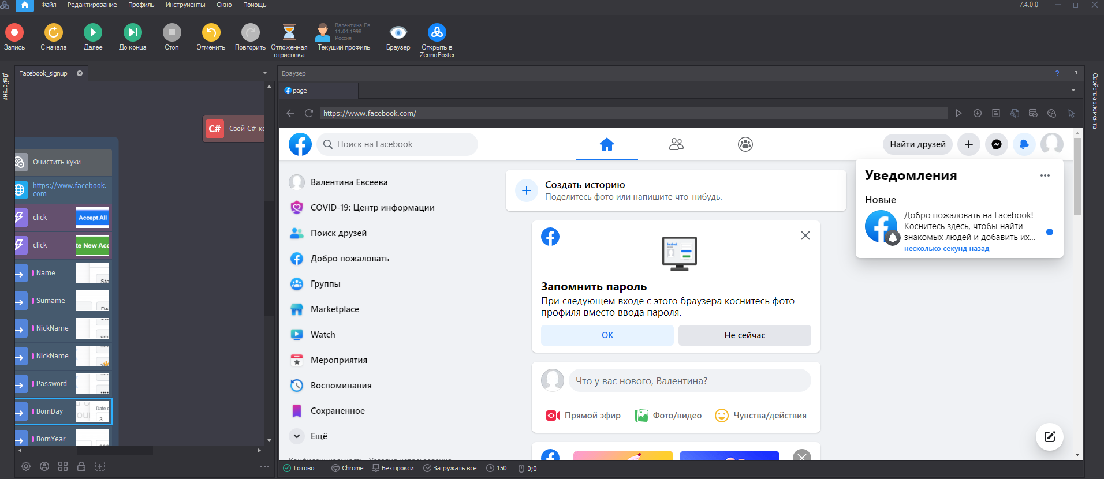This screenshot has width=1104, height=479.
Task: Open the 'Accept All' click action thumbnail
Action: pyautogui.click(x=92, y=218)
